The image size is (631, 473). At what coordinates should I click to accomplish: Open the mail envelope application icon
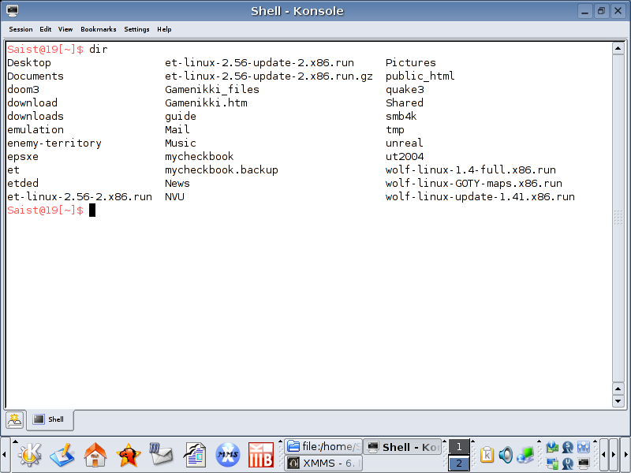[161, 455]
